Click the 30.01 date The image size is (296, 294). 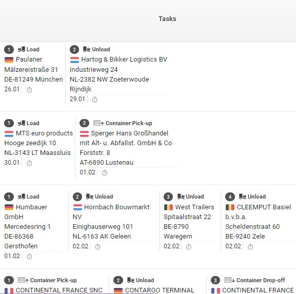[x=12, y=162]
